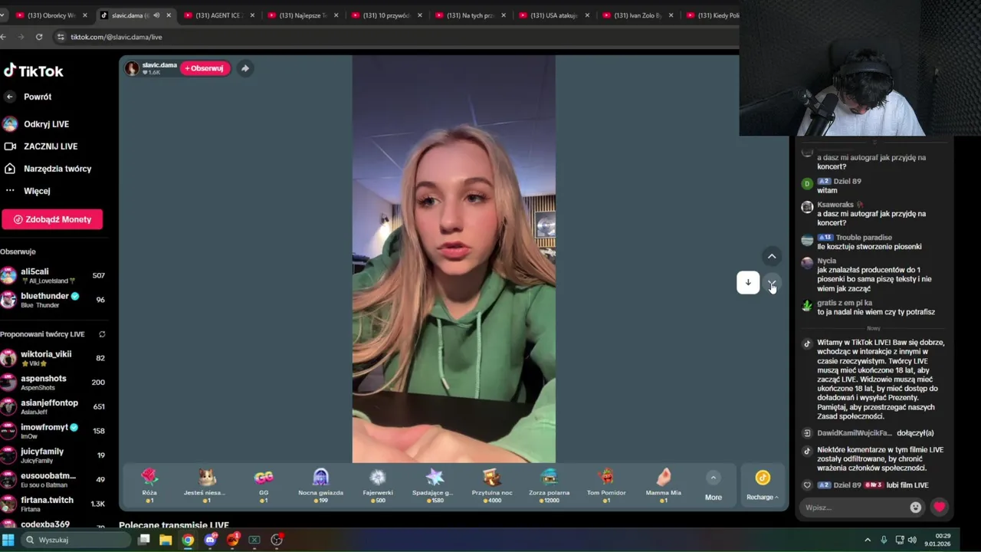Send the GG gift
This screenshot has width=981, height=552.
click(264, 485)
